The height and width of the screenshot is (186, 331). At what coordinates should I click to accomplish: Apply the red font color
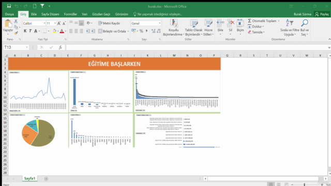click(62, 31)
